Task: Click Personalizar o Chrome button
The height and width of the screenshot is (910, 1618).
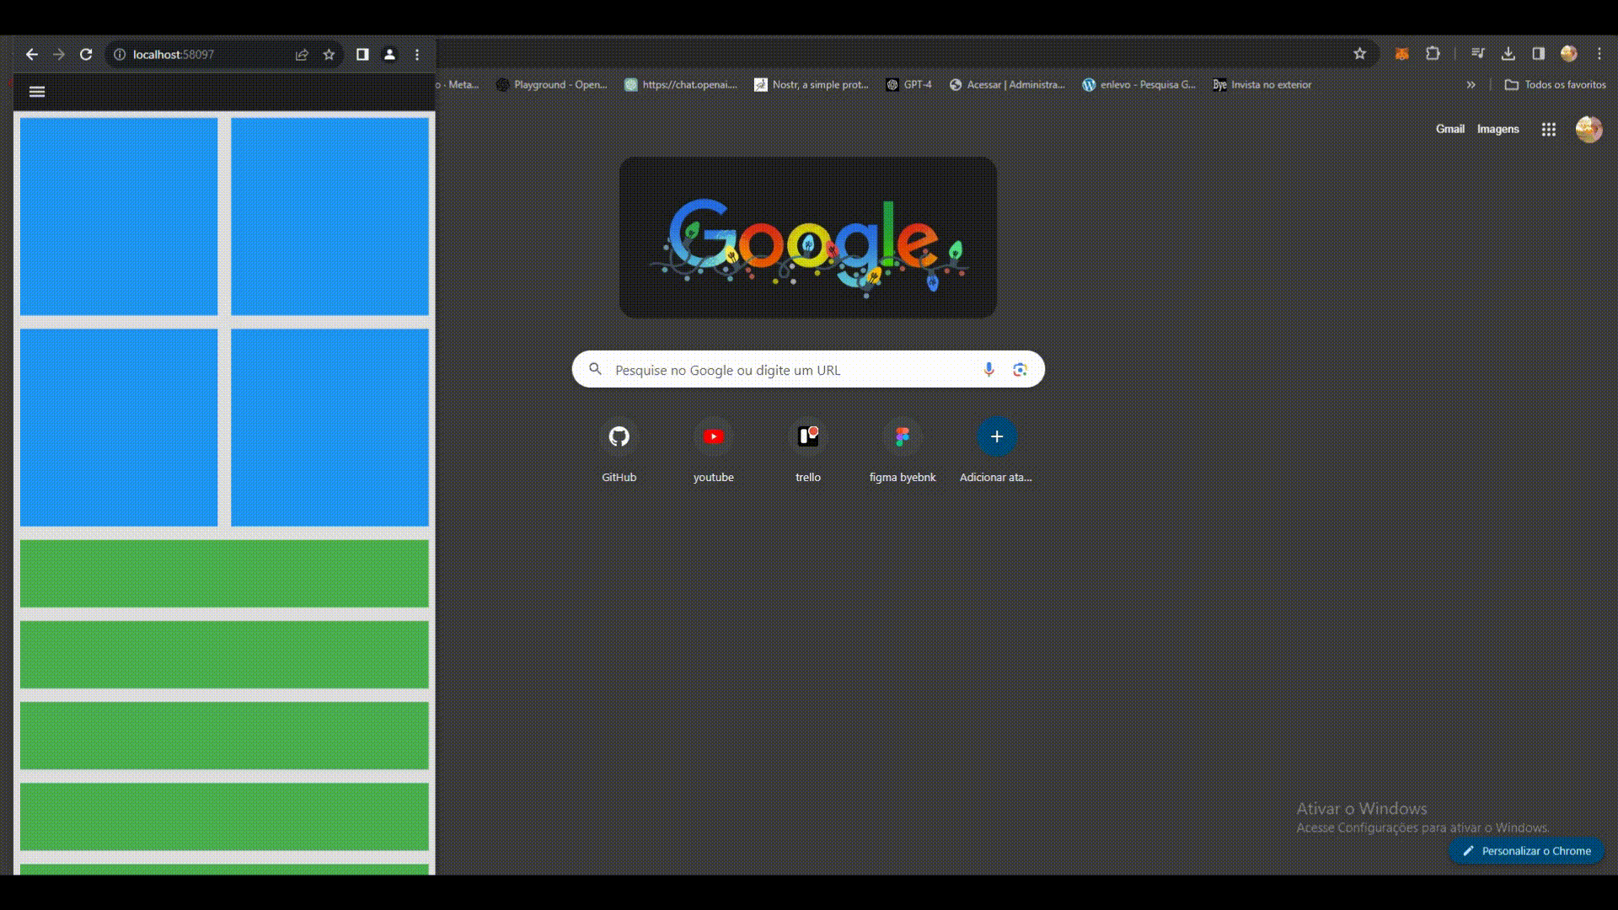Action: (1526, 851)
